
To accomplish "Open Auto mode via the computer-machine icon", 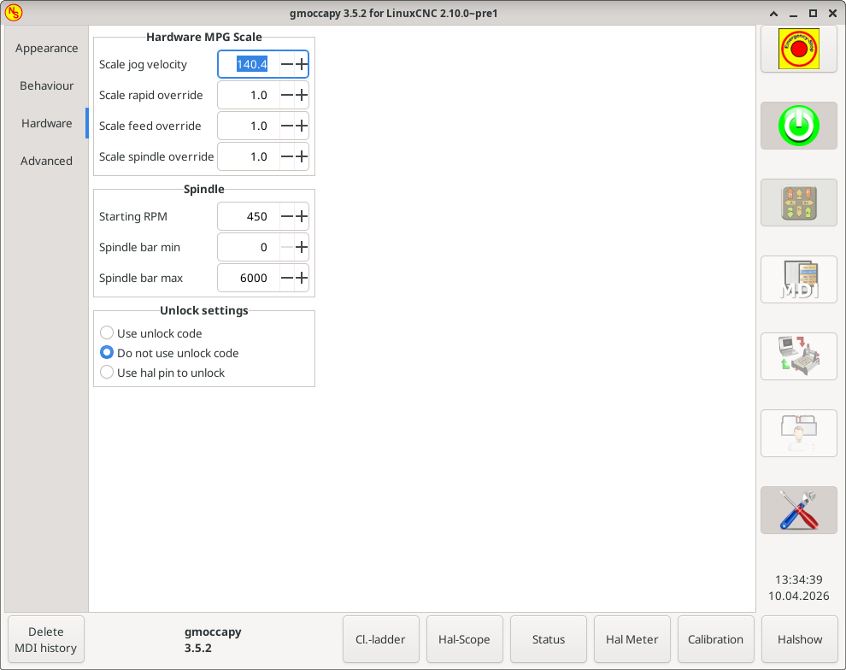I will point(798,356).
